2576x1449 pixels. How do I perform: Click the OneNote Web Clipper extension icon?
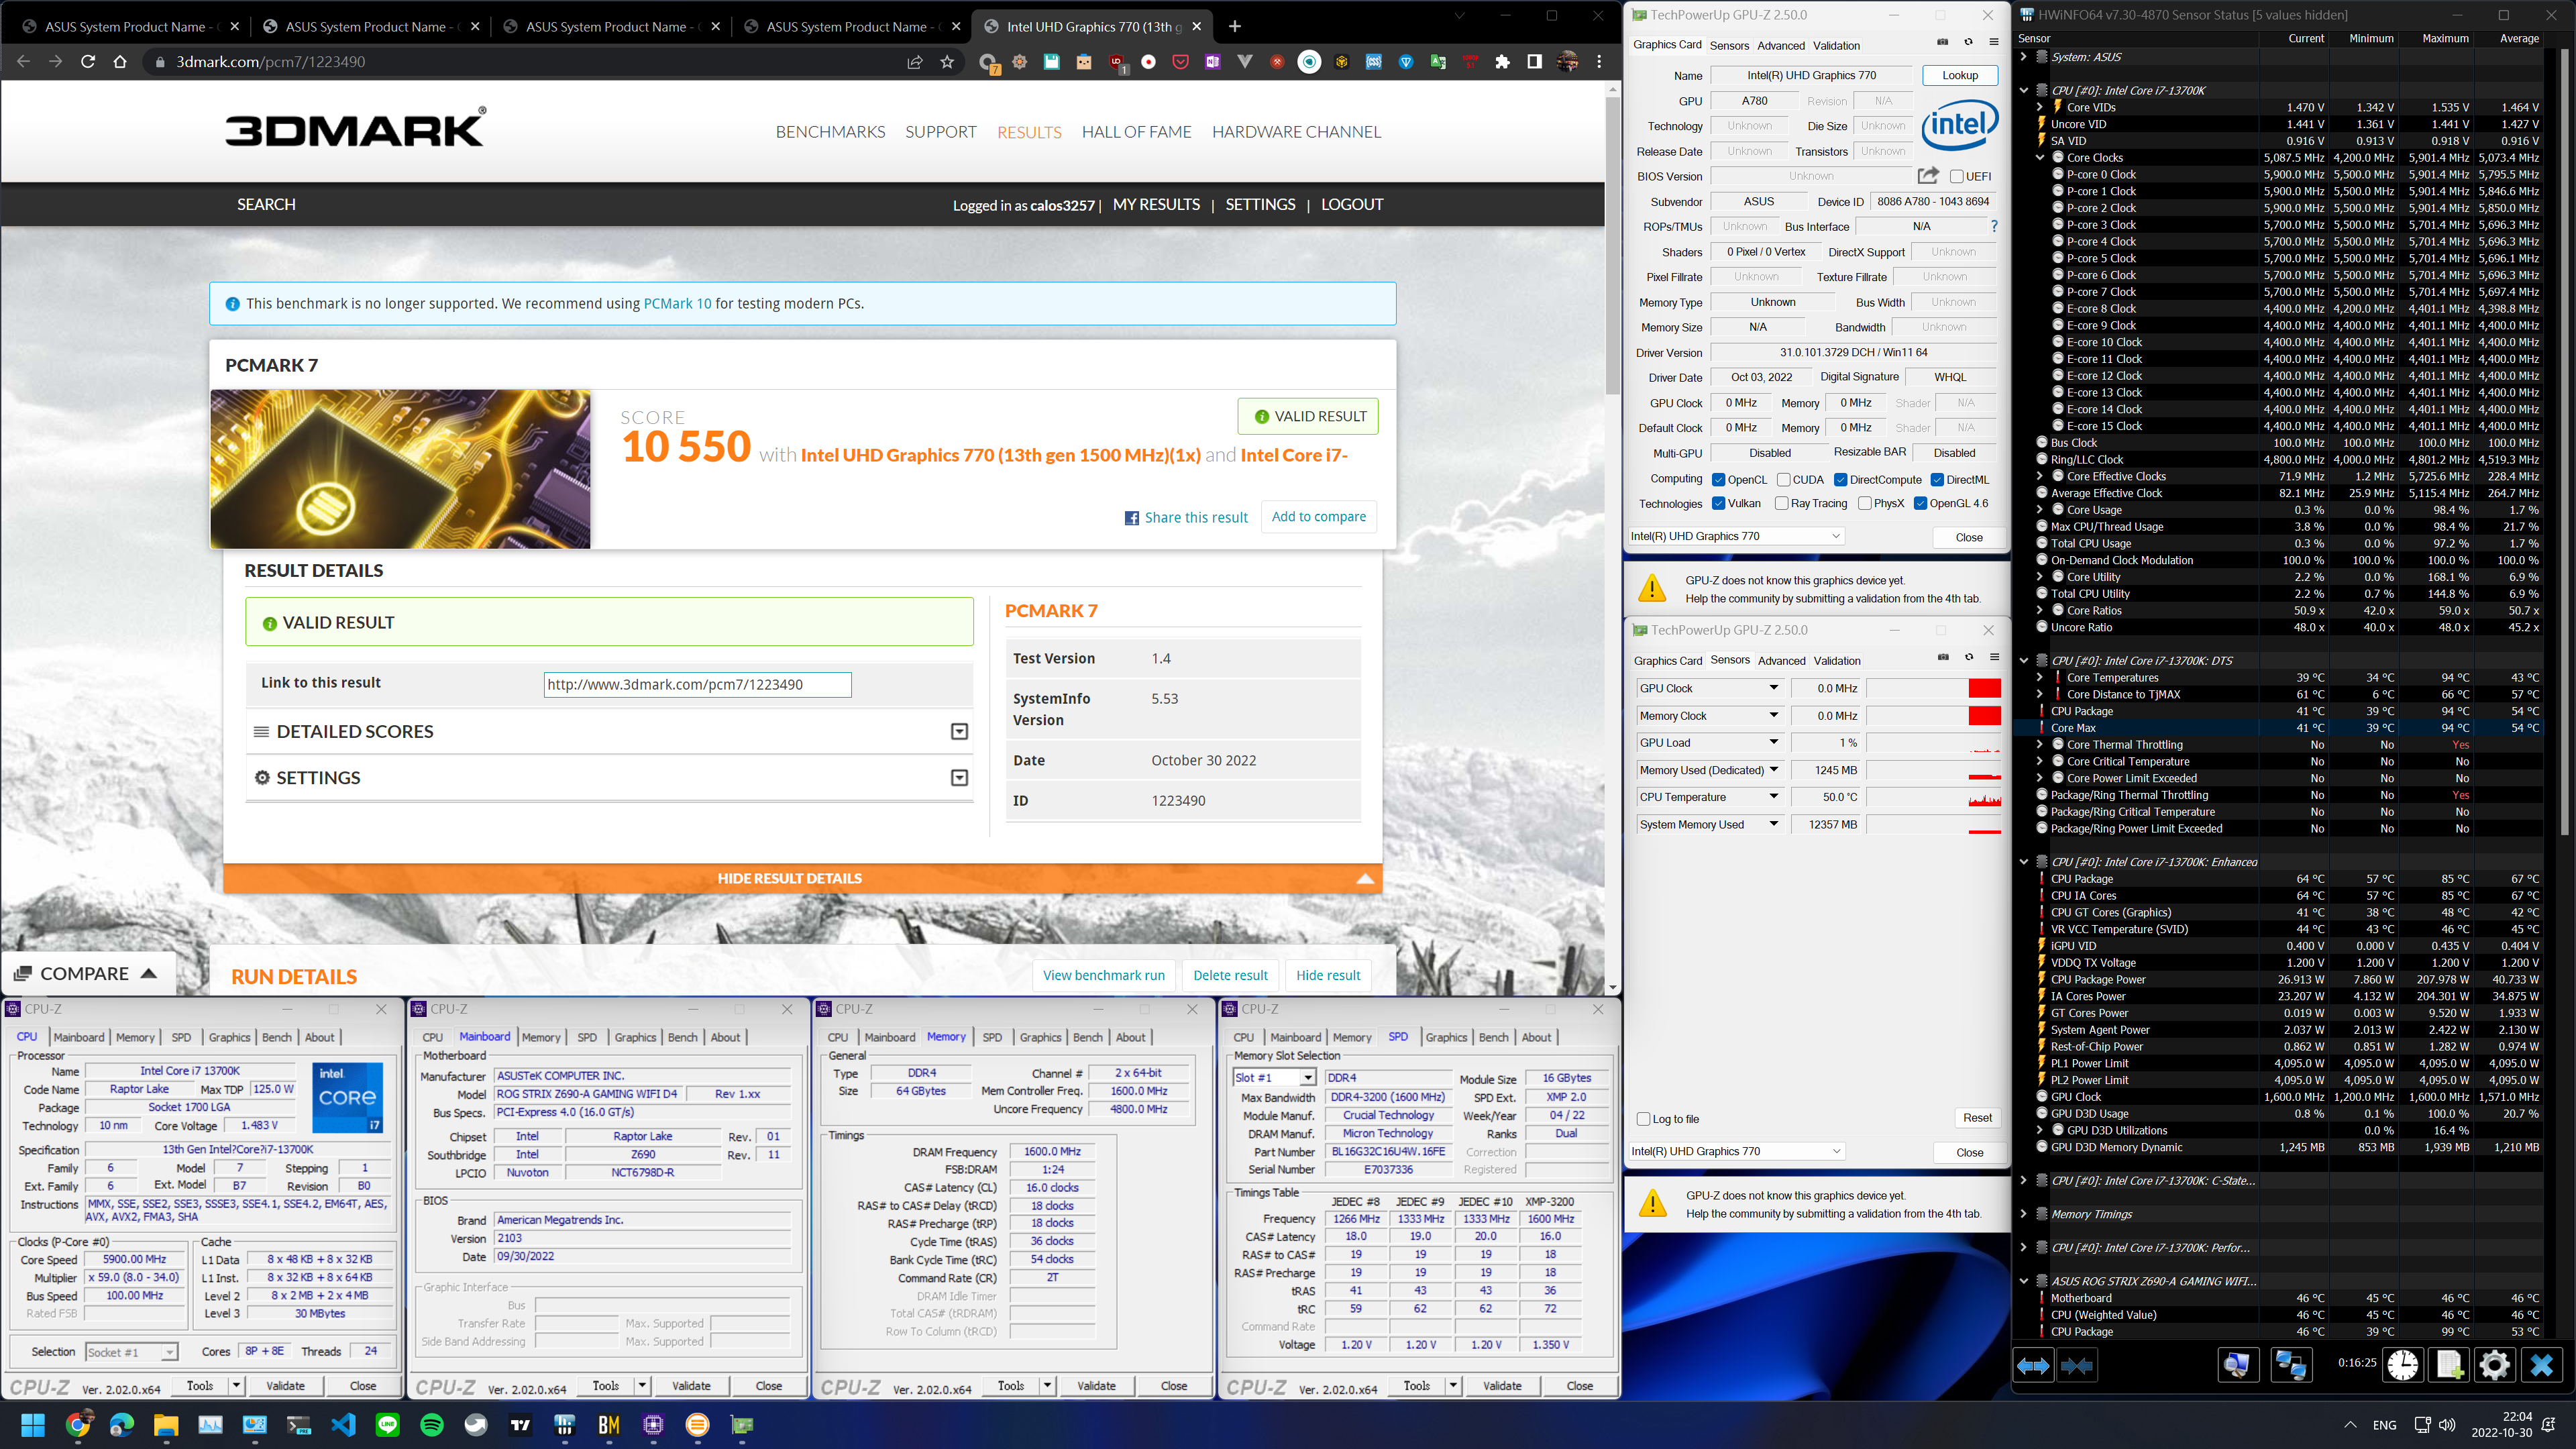pyautogui.click(x=1212, y=62)
